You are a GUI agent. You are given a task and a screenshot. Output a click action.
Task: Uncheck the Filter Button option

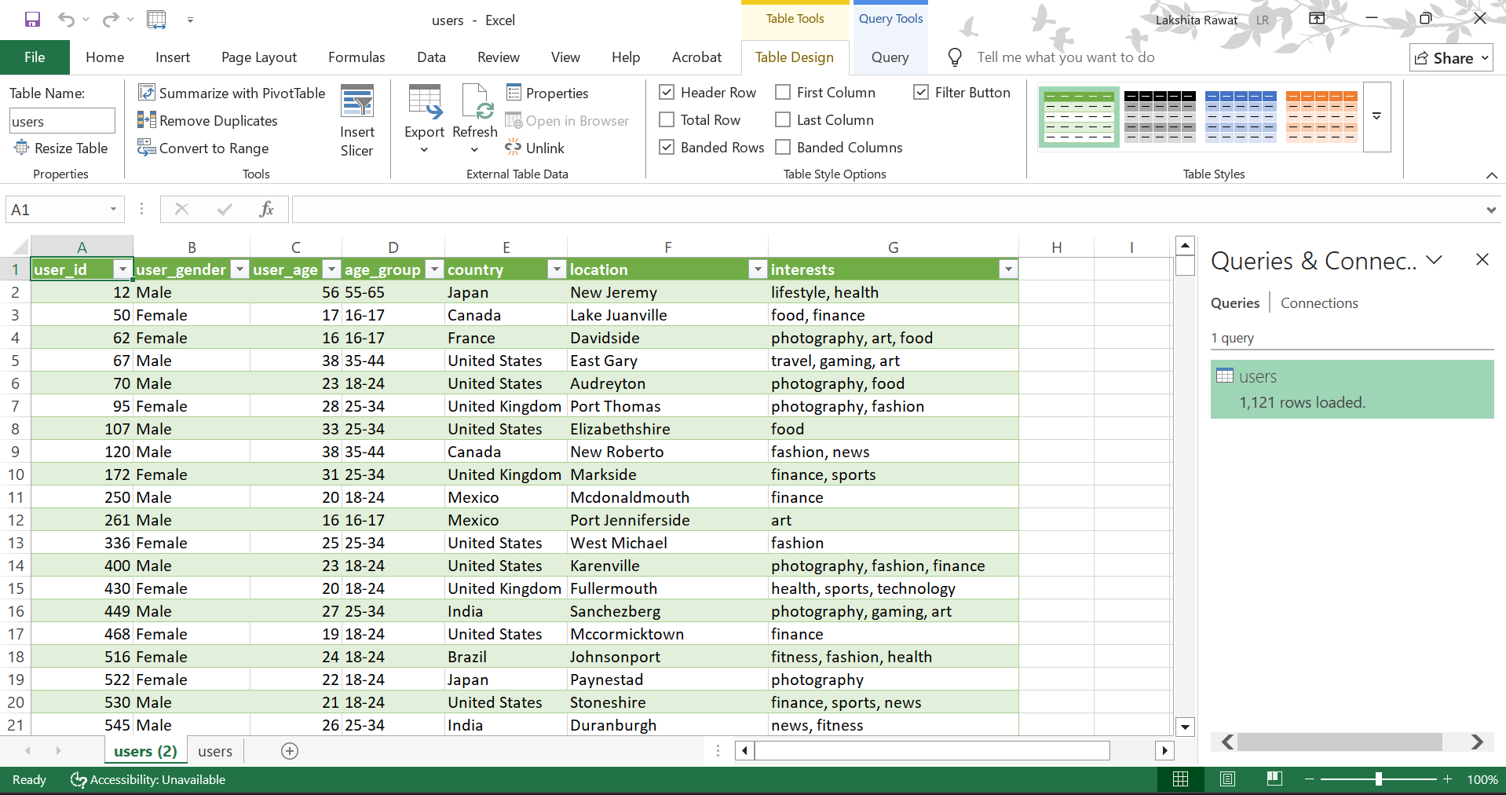click(x=921, y=92)
